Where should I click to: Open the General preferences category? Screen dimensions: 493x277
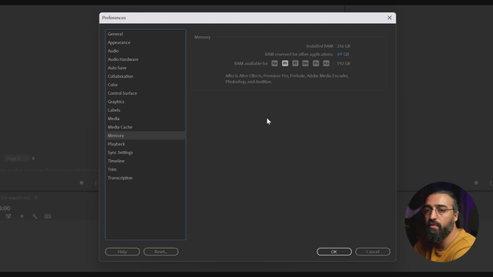click(x=146, y=34)
